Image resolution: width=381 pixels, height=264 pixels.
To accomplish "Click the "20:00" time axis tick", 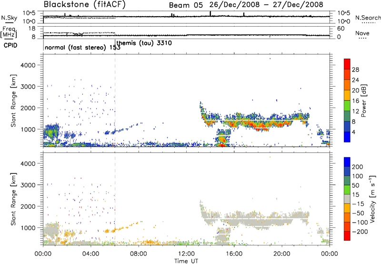I will (281, 254).
